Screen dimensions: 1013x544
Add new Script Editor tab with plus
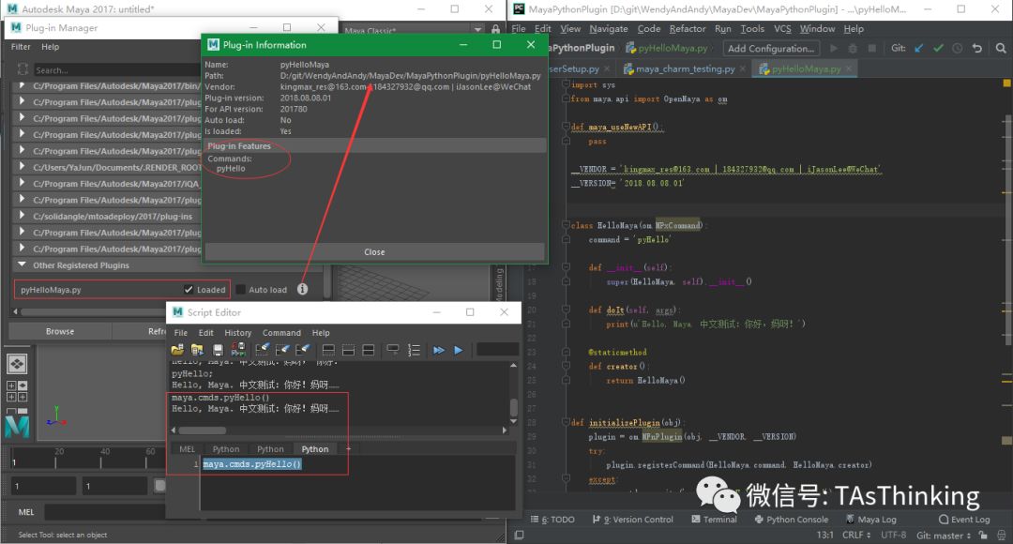tap(348, 448)
